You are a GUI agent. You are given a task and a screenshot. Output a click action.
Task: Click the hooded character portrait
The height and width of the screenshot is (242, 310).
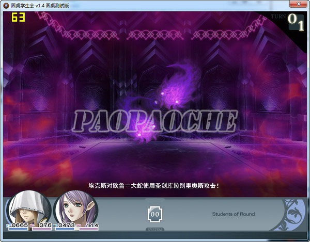(28, 208)
